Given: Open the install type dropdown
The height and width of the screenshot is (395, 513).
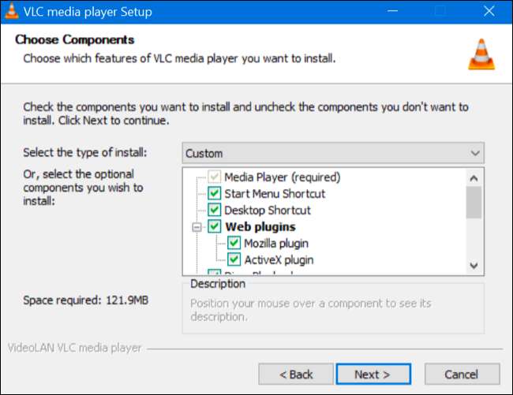Looking at the screenshot, I should [x=332, y=153].
